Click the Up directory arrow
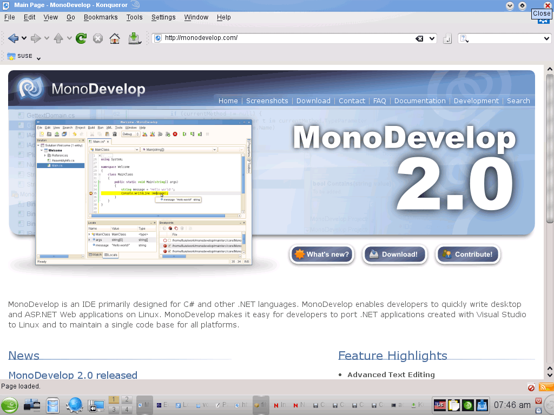Screen dimensions: 554x415 [x=58, y=38]
